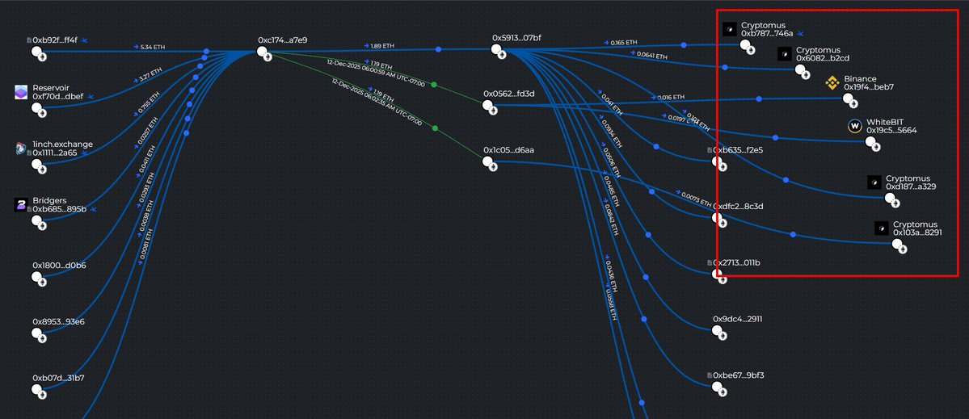969x419 pixels.
Task: Click the 1inch.exchange unicorn logo
Action: [22, 149]
